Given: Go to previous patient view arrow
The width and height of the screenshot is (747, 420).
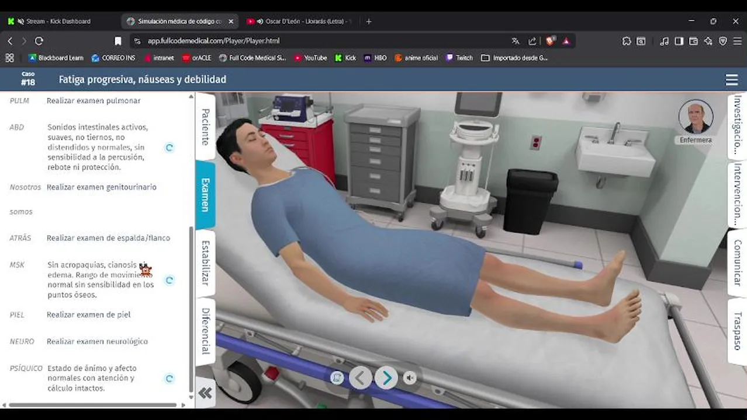Looking at the screenshot, I should (x=361, y=378).
